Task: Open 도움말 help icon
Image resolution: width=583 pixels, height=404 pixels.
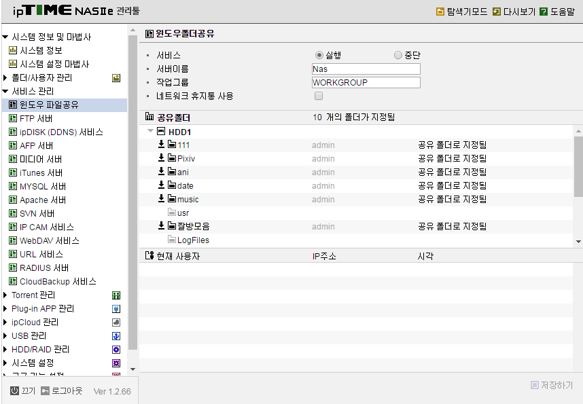Action: [544, 12]
